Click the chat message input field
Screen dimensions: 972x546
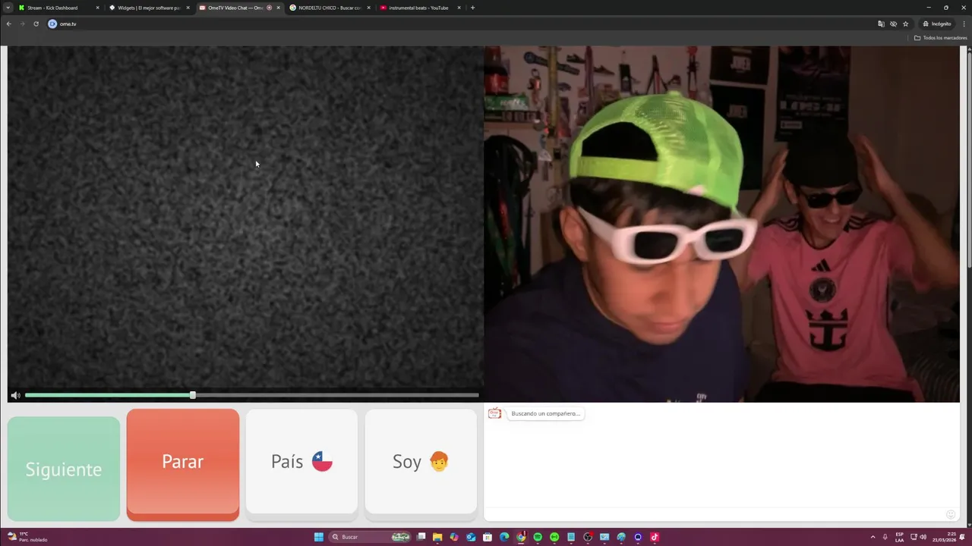click(x=714, y=514)
